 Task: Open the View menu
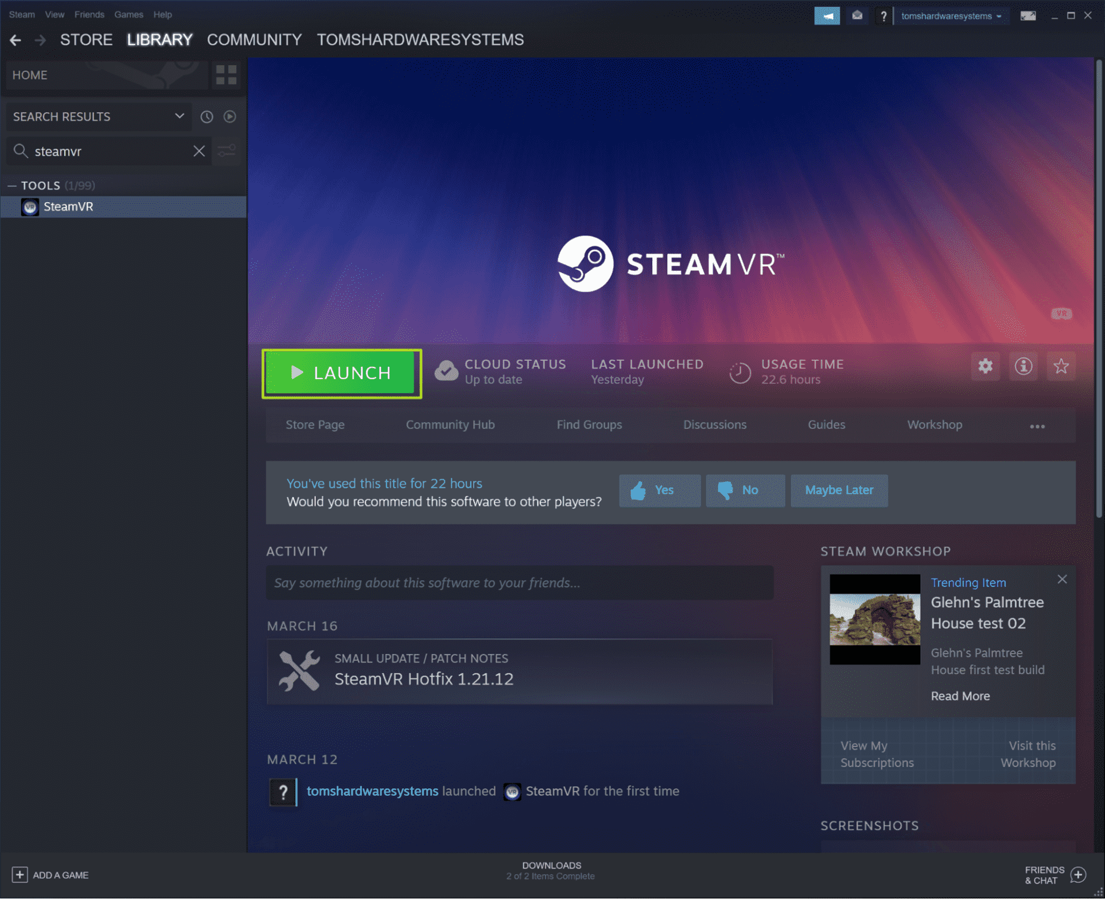coord(54,15)
